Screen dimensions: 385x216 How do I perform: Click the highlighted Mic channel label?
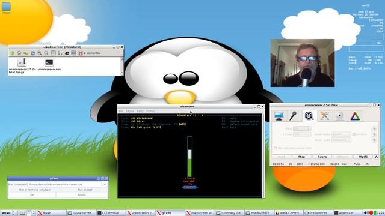click(x=190, y=187)
